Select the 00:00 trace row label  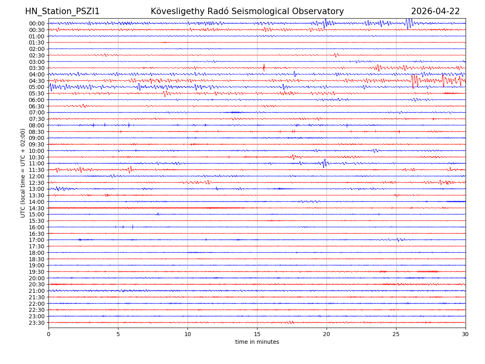tap(37, 23)
